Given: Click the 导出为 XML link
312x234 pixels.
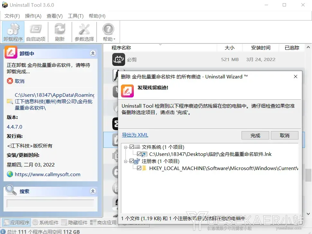Looking at the screenshot, I should click(135, 135).
